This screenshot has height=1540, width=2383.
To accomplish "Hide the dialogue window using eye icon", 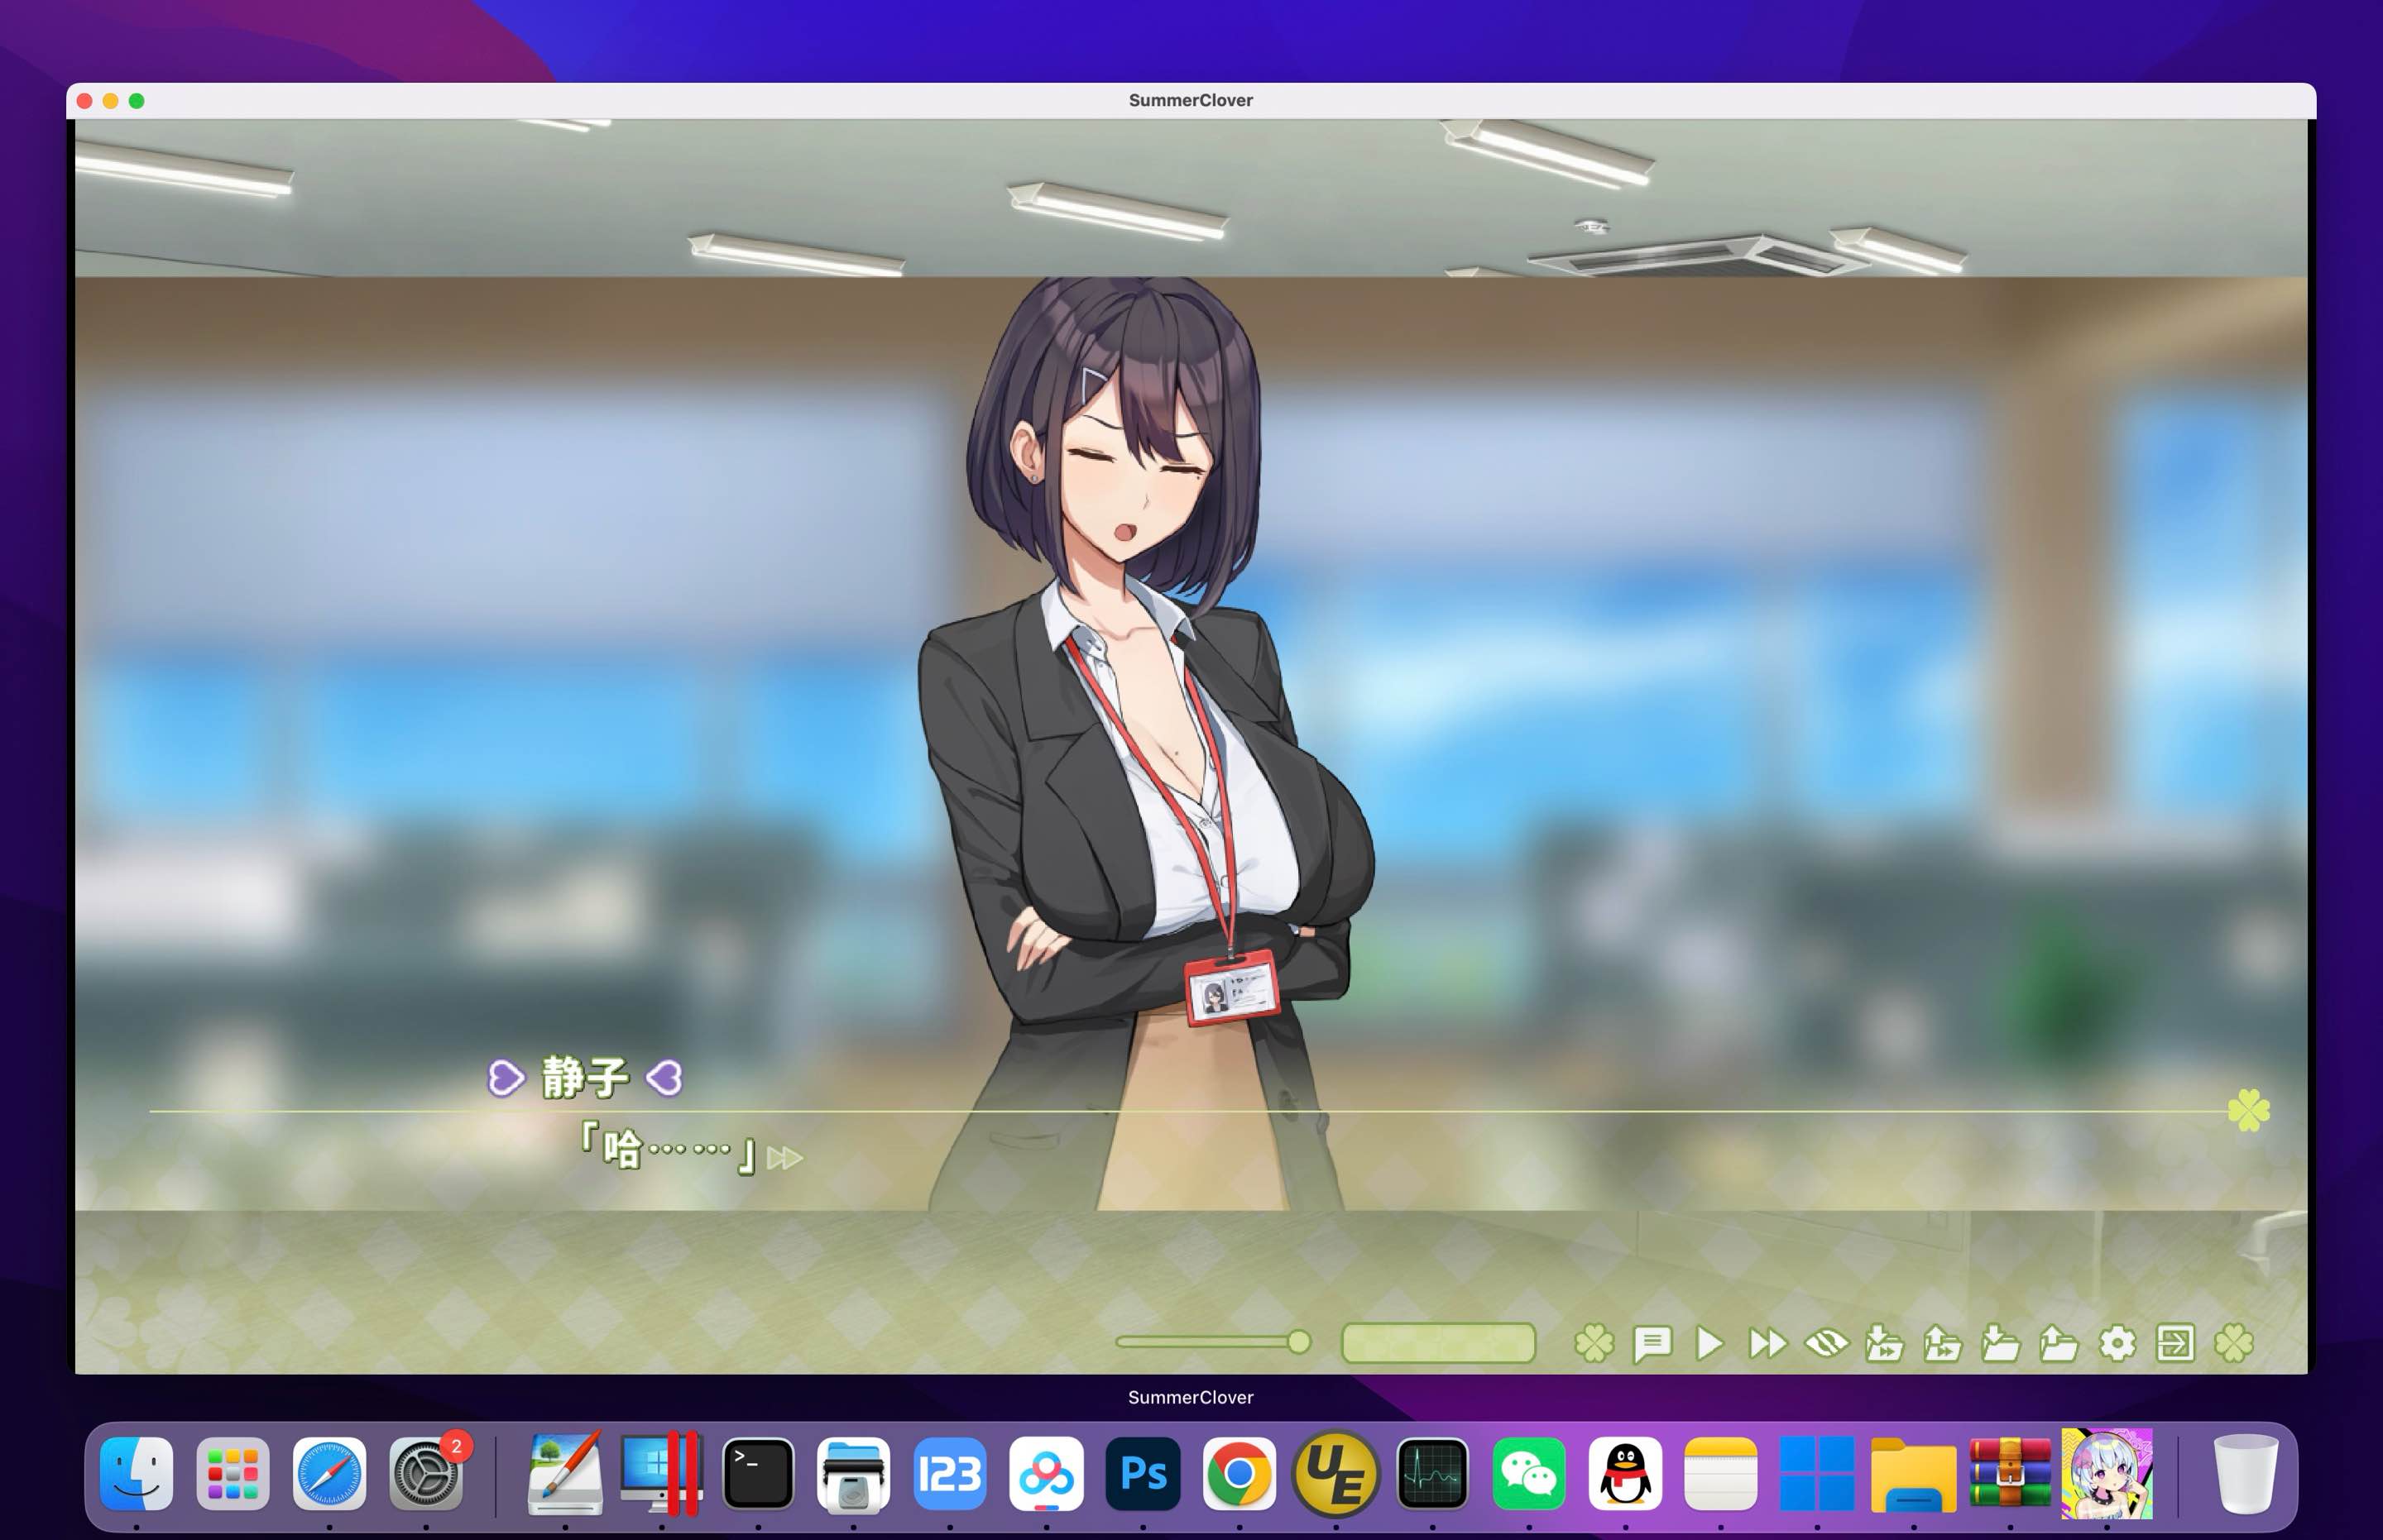I will coord(1826,1343).
